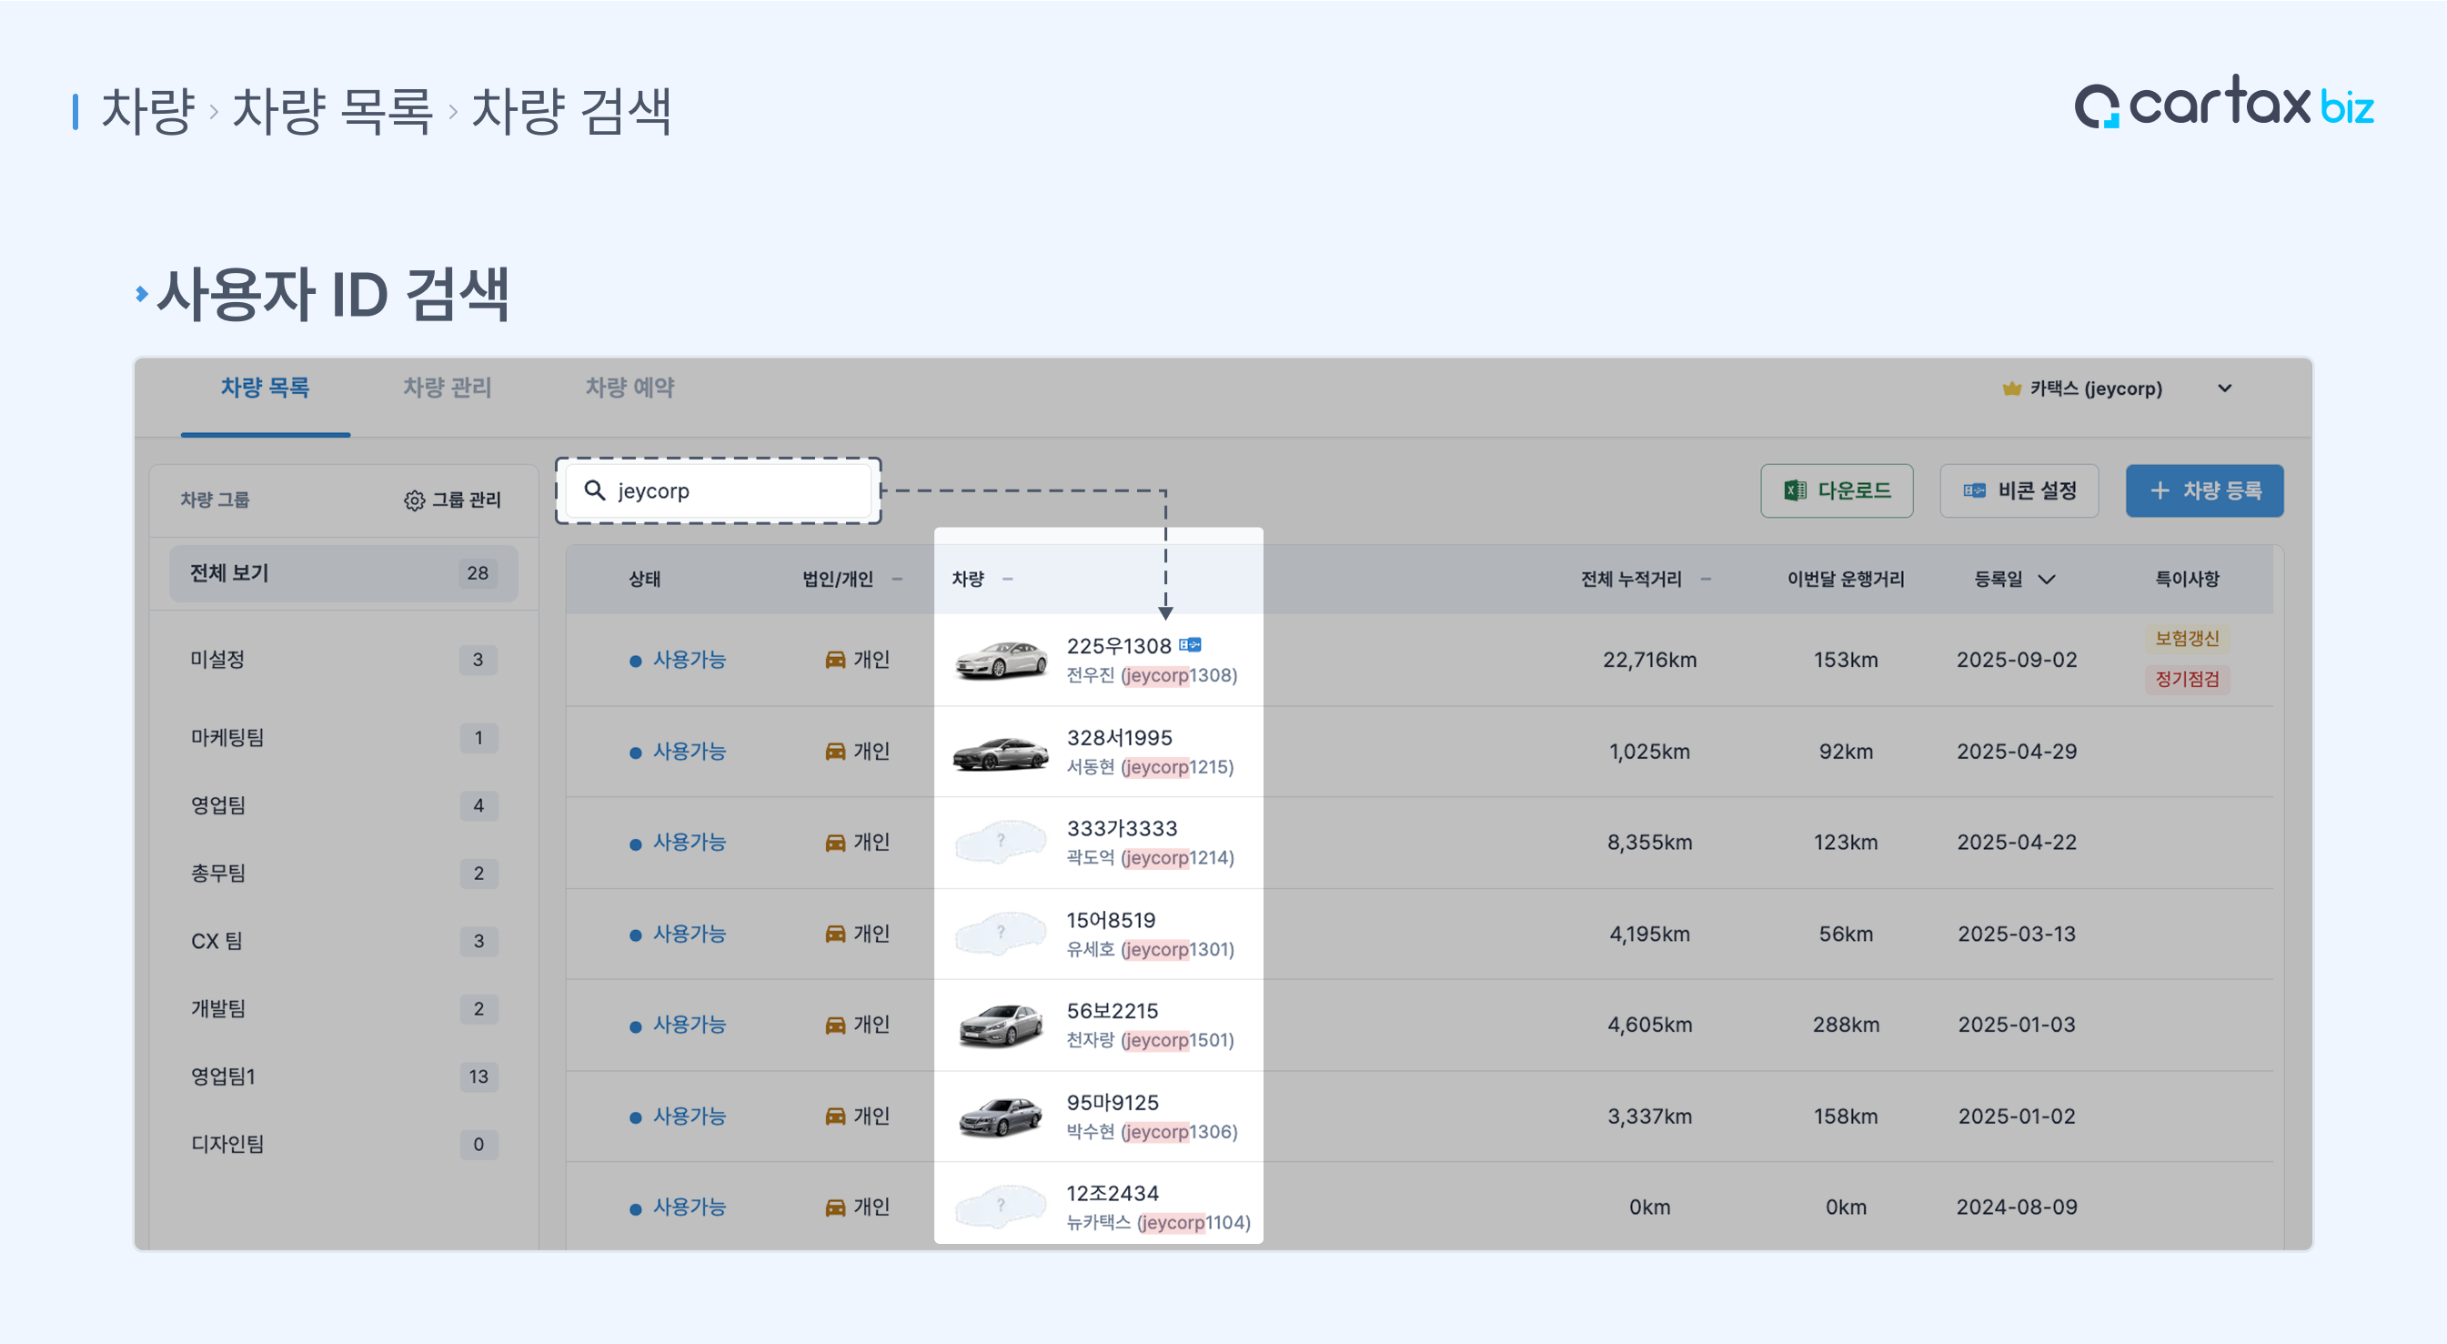The width and height of the screenshot is (2447, 1344).
Task: Click the Excel download icon
Action: (x=1795, y=490)
